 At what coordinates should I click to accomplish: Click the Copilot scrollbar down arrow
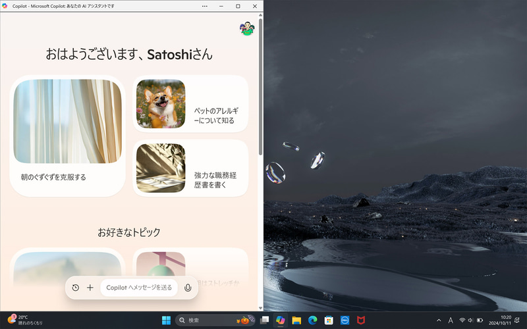point(260,308)
